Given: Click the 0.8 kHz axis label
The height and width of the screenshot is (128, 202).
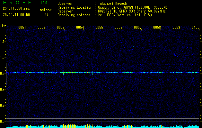Looking at the screenshot, I should click(3, 90).
